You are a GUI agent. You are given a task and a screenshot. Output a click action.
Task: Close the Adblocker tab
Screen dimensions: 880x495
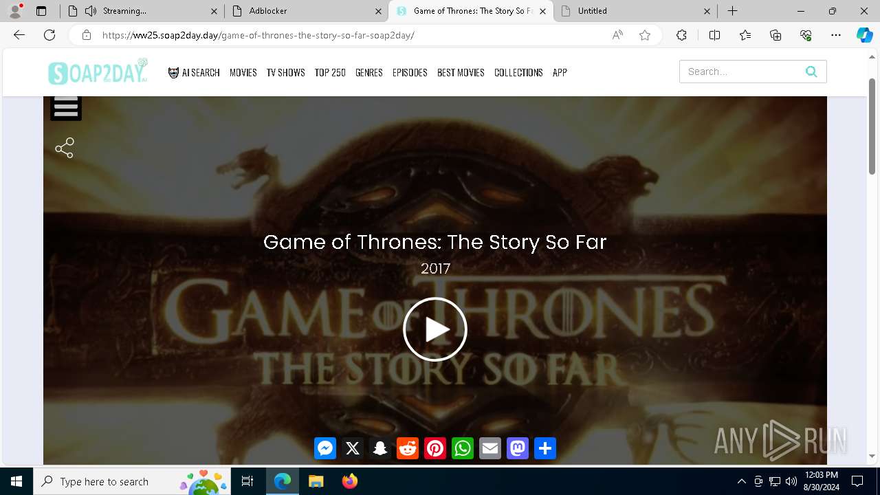pos(378,11)
